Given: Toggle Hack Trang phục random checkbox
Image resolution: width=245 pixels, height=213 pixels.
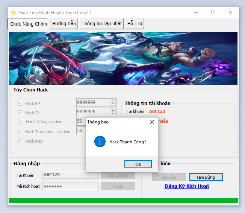Looking at the screenshot, I should click(21, 131).
